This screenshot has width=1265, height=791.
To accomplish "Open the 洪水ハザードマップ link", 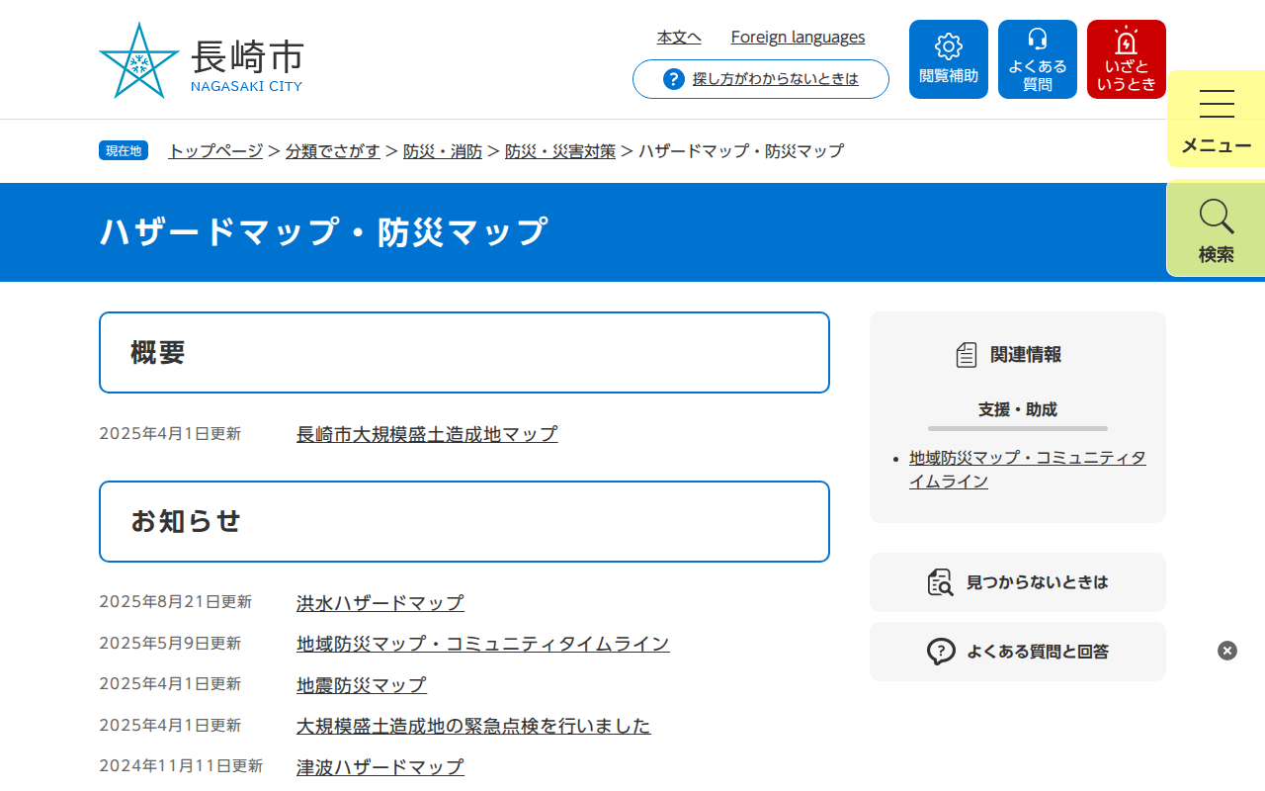I will pos(380,603).
